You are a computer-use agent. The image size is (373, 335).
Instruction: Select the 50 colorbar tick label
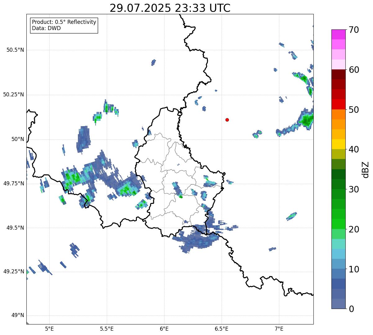(x=353, y=110)
